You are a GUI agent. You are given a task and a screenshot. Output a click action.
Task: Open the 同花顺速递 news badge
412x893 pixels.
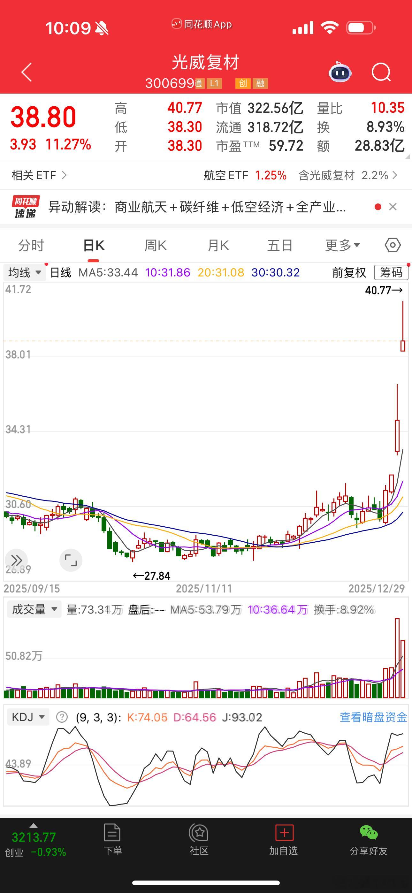coord(25,207)
